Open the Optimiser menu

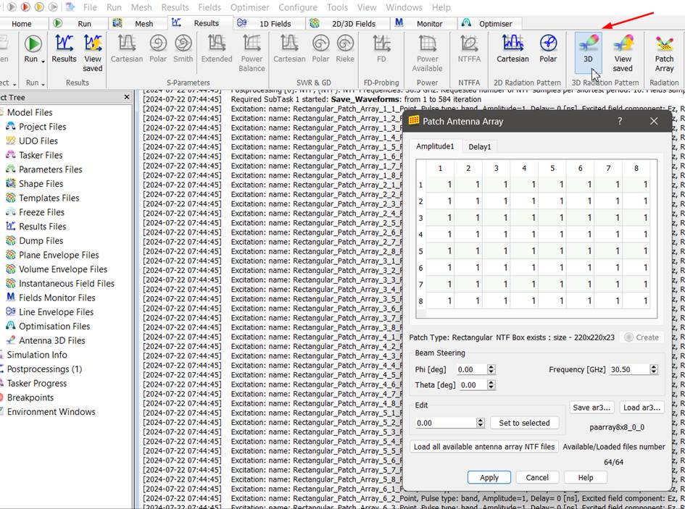click(x=249, y=7)
